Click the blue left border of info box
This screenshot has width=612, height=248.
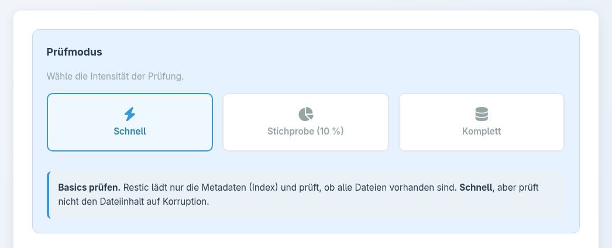point(49,195)
